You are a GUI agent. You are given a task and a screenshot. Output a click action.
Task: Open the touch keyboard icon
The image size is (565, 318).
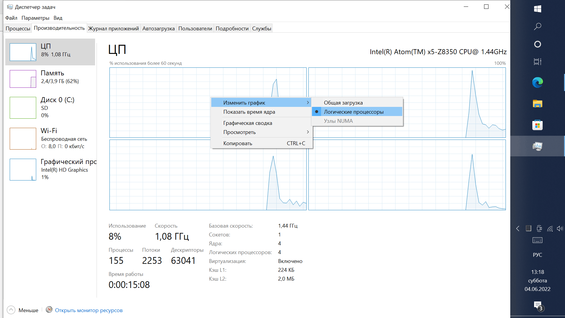(537, 240)
